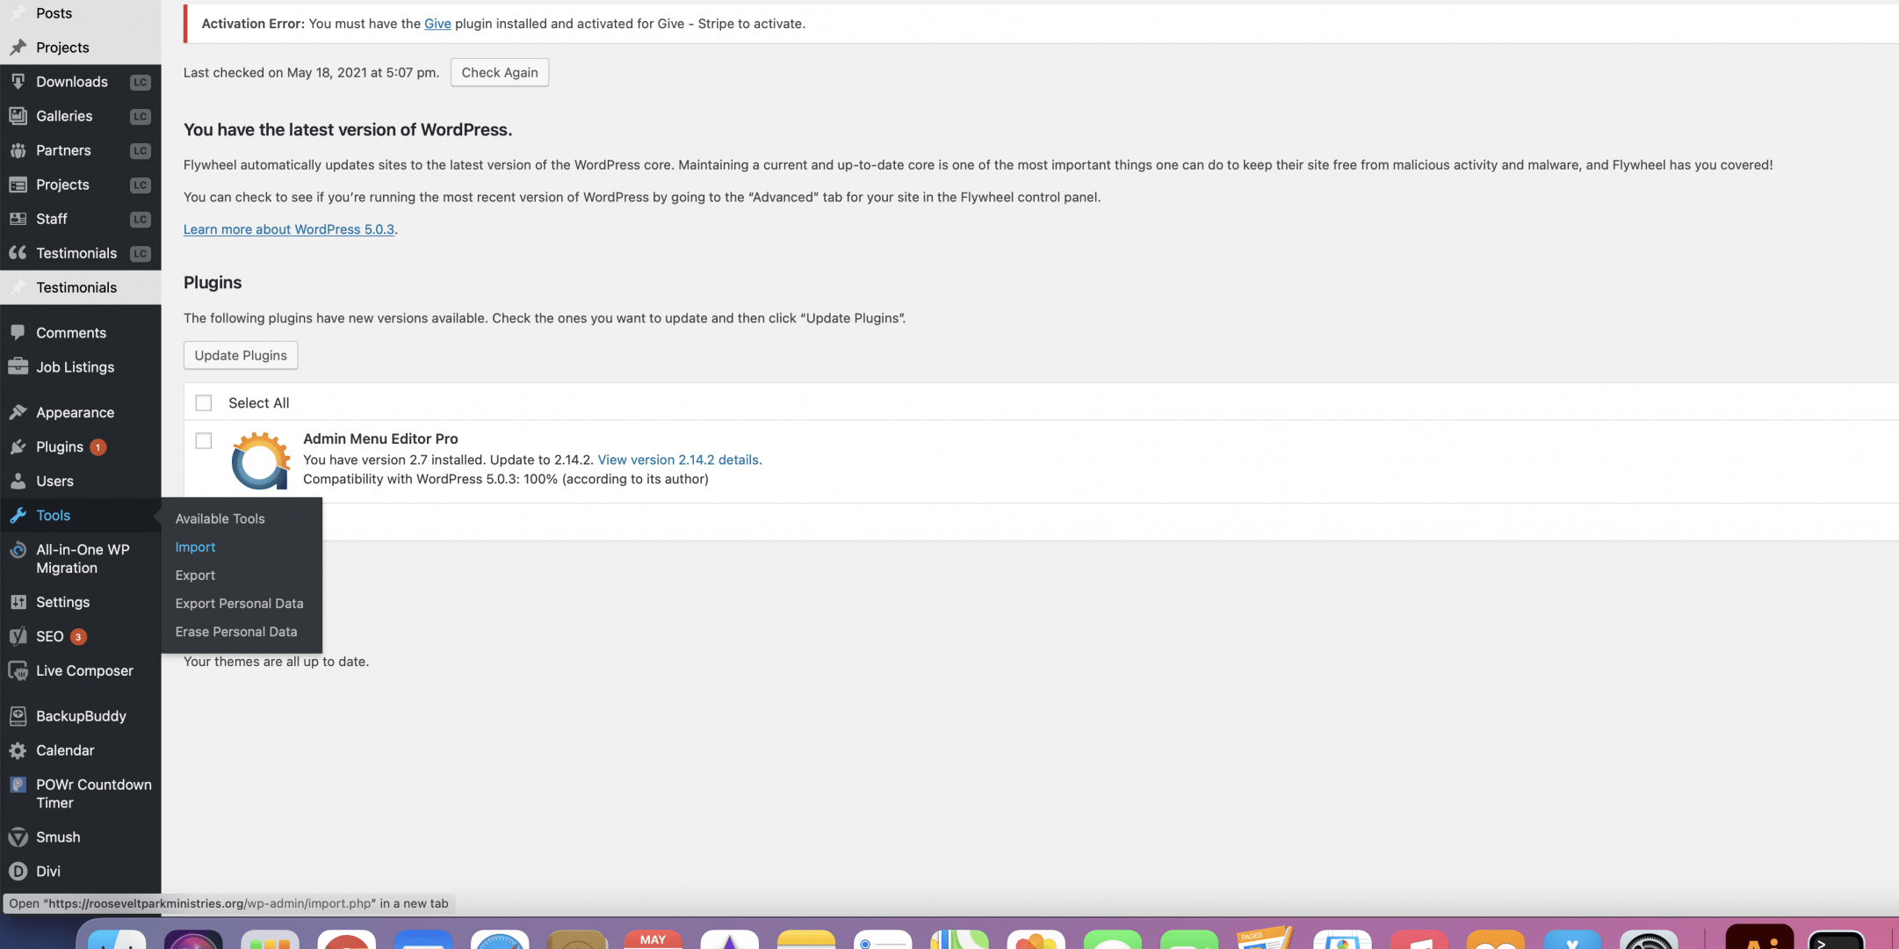Open the pinned Projects item without LC badge
This screenshot has height=949, width=1899.
62,47
